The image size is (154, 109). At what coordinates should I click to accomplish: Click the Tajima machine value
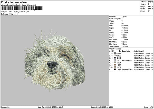tap(124, 16)
